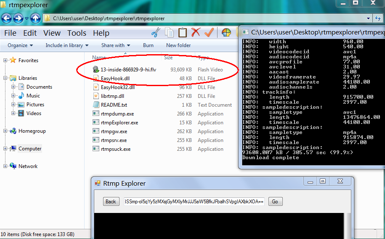Open the View menu

52,33
